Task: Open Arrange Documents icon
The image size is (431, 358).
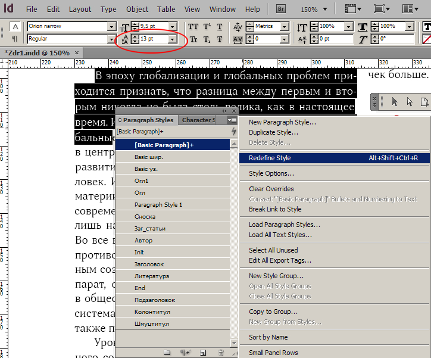Action: click(x=410, y=9)
